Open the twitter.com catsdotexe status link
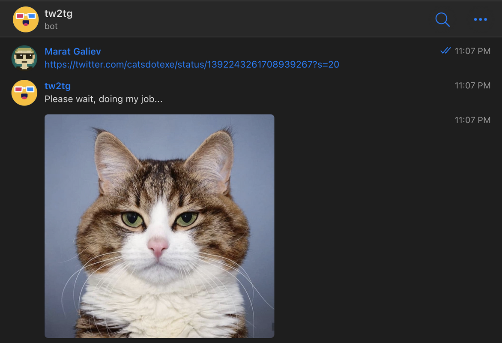The width and height of the screenshot is (502, 343). 192,64
